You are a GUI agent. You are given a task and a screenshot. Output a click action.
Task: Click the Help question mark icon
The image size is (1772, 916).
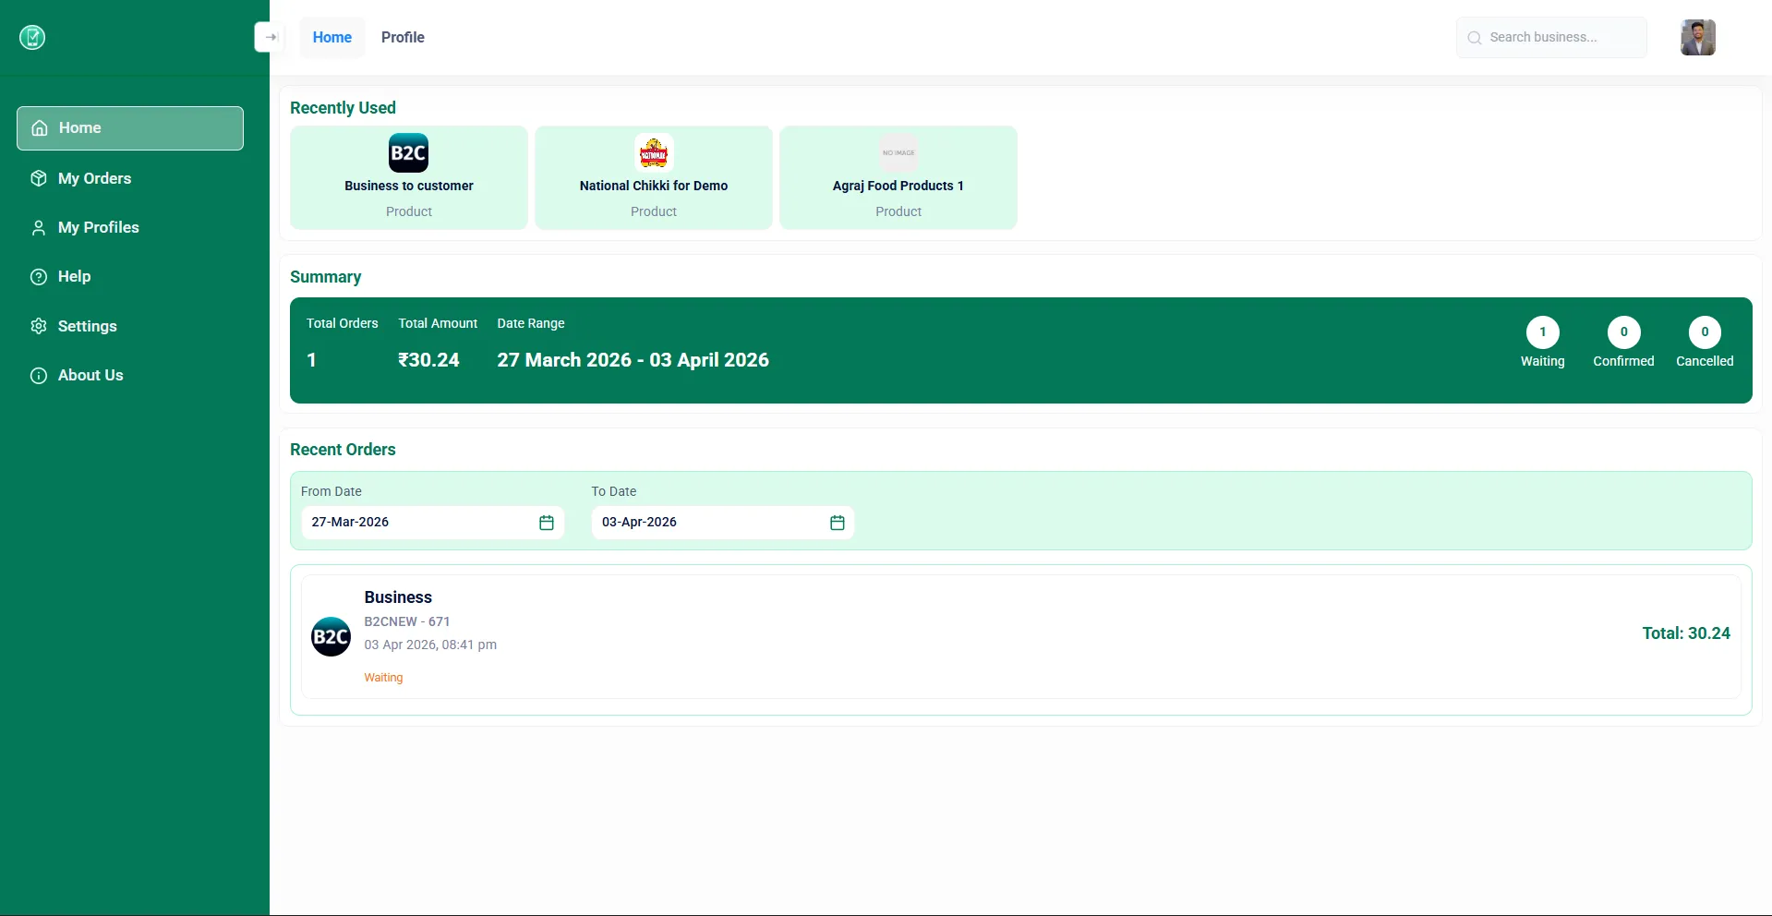tap(39, 276)
